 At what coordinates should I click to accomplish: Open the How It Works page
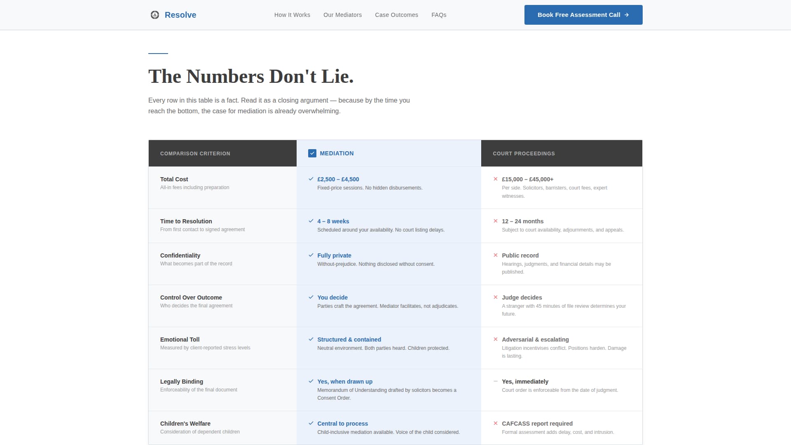[292, 15]
